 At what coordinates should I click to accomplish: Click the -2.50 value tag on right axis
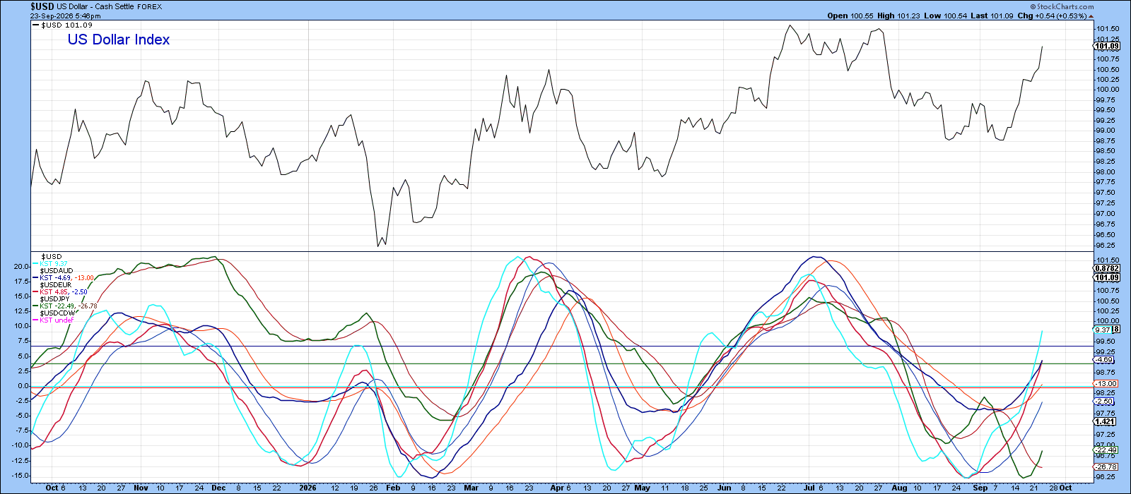pyautogui.click(x=1104, y=402)
